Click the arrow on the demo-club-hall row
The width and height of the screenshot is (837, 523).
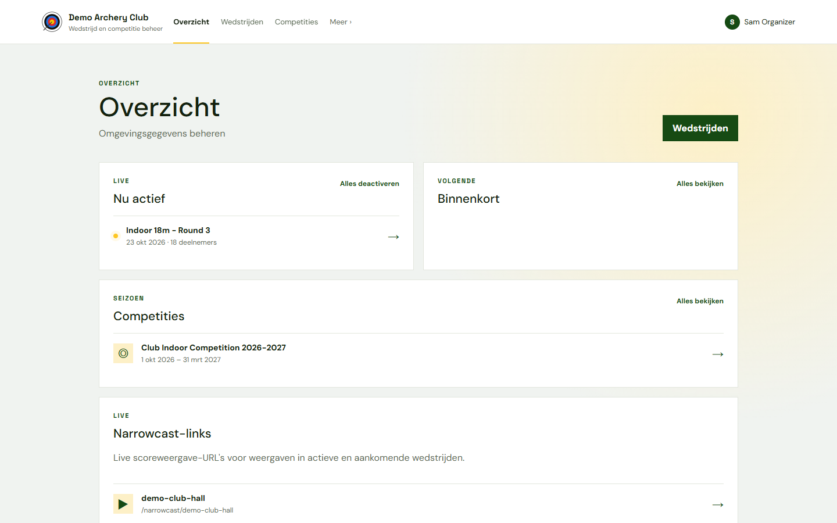point(718,504)
